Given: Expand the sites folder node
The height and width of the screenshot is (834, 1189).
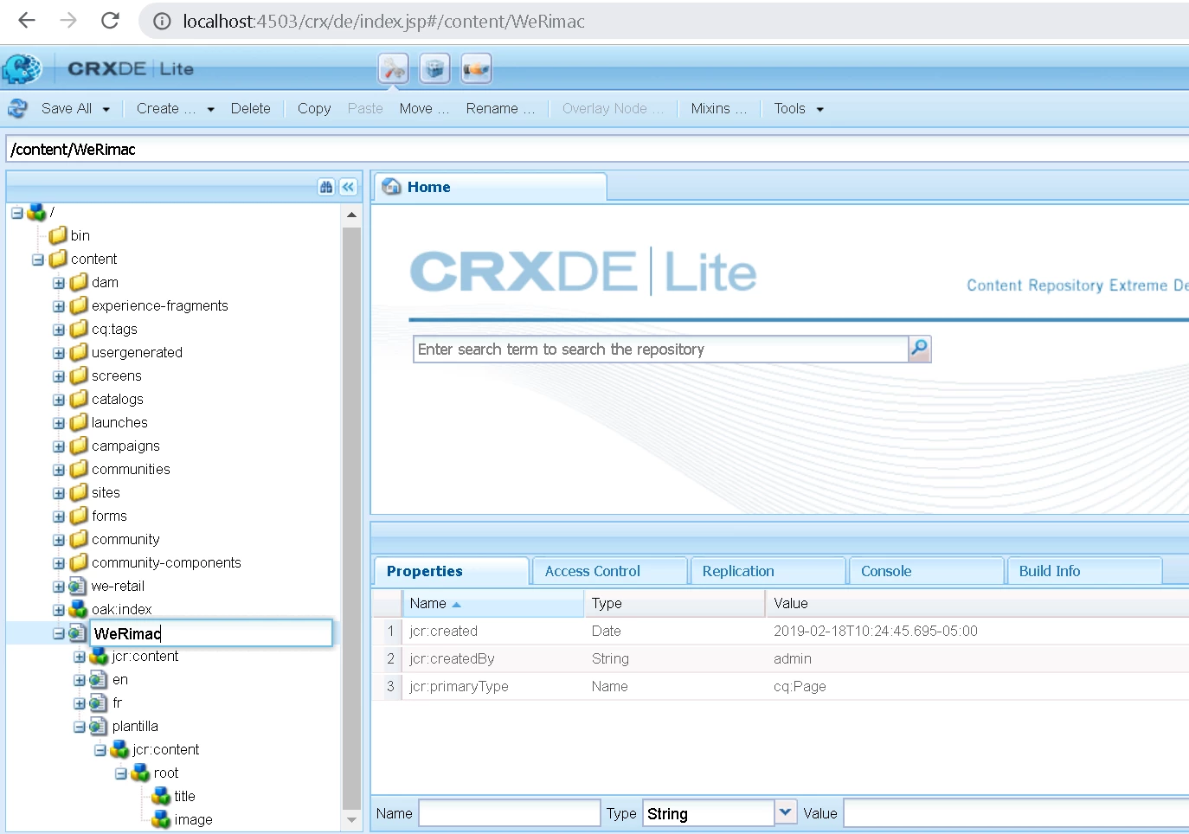Looking at the screenshot, I should coord(59,493).
